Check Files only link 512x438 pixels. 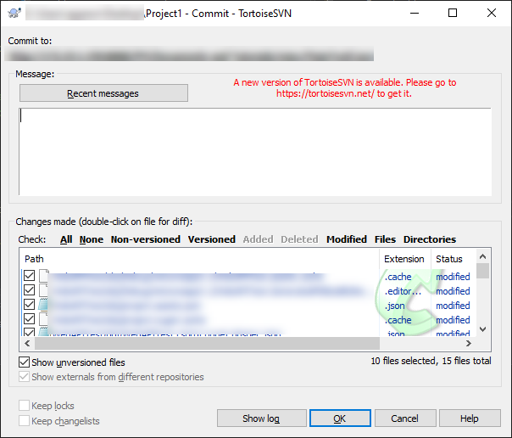385,239
